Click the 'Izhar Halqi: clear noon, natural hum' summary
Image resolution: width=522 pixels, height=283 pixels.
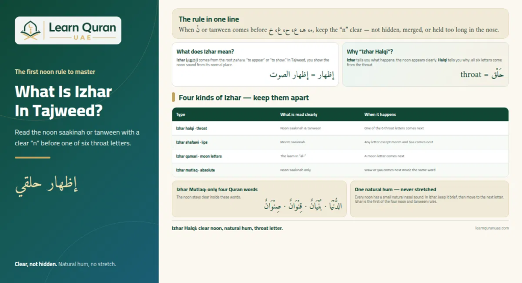227,228
